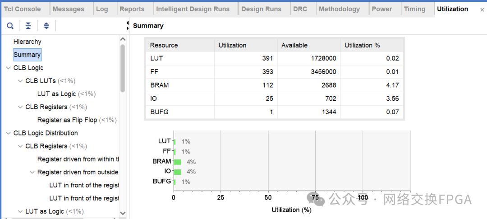This screenshot has width=487, height=219.
Task: Collapse the CLB LUTs node
Action: click(x=20, y=81)
